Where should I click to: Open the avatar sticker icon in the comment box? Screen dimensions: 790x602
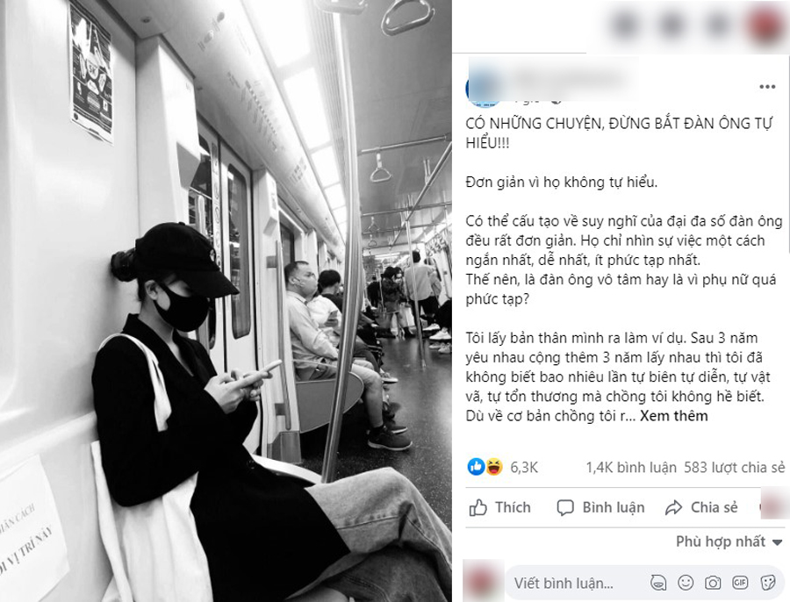click(x=658, y=583)
